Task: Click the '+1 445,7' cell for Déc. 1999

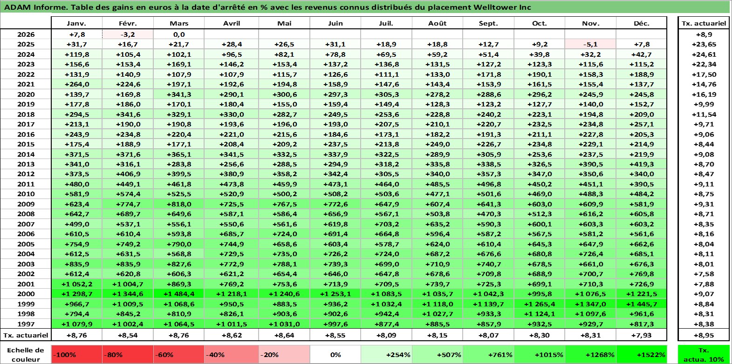Action: coord(642,304)
